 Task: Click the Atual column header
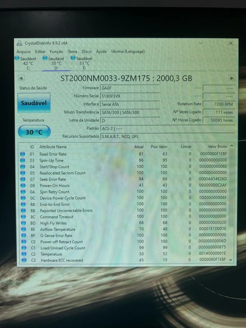pos(139,147)
